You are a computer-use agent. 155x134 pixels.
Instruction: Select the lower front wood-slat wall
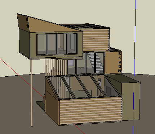90,111
